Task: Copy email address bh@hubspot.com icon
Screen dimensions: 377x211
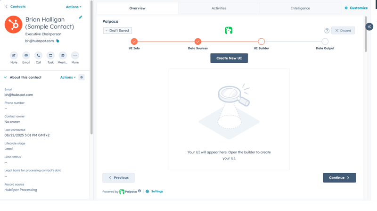Action: [57, 41]
